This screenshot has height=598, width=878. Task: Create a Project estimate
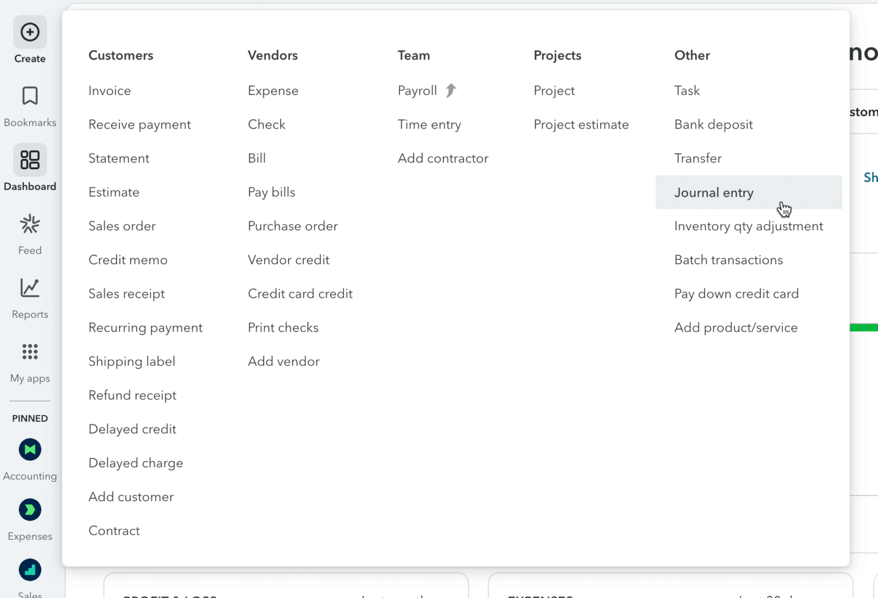tap(581, 124)
